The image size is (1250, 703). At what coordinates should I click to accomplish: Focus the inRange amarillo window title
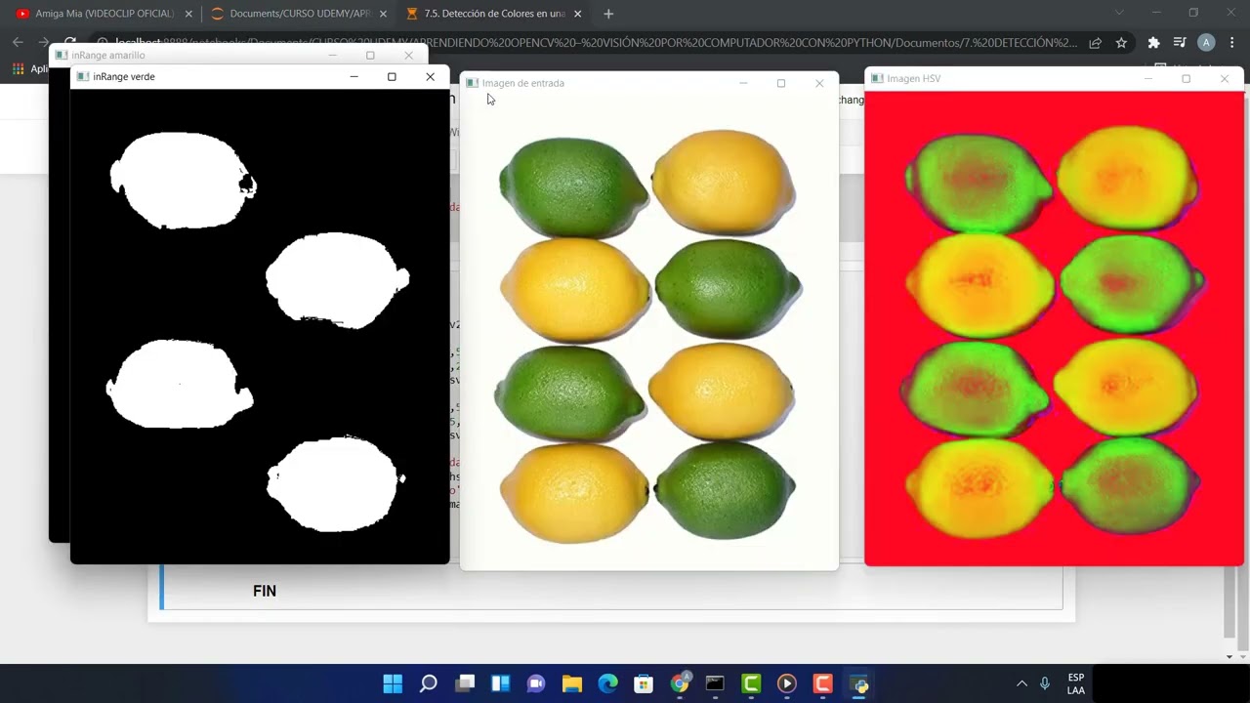point(108,55)
